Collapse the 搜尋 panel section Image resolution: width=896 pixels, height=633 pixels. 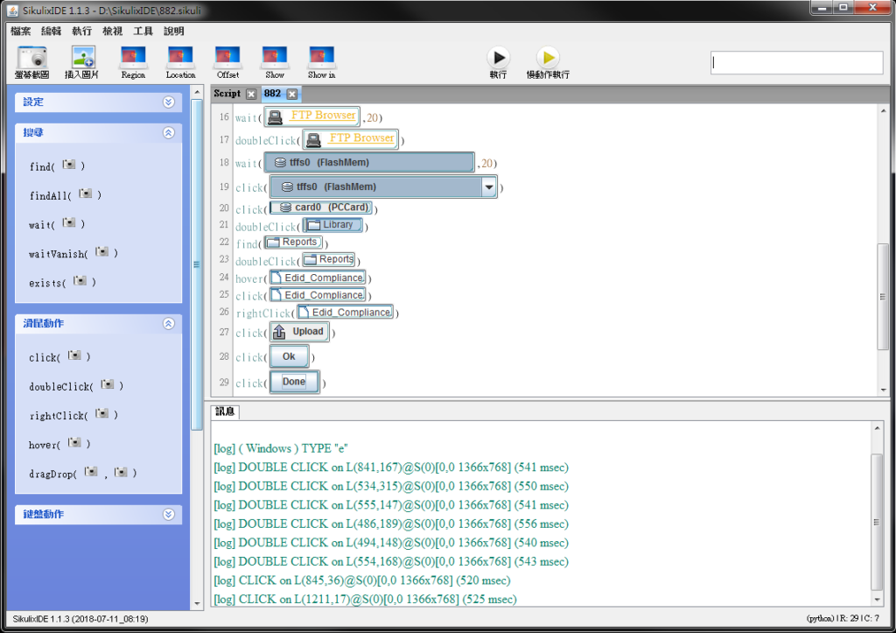[x=169, y=133]
